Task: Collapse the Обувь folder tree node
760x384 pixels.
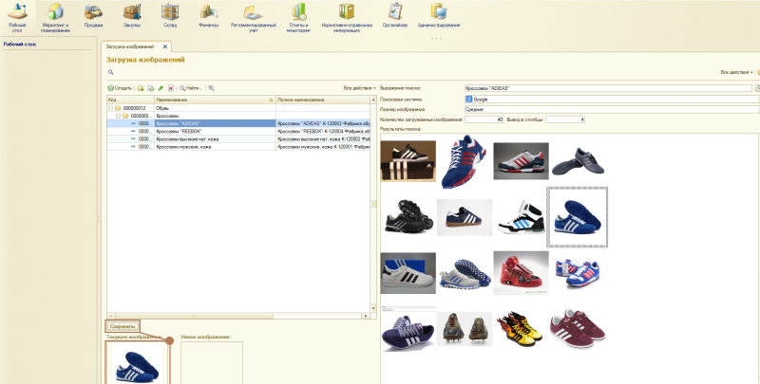Action: (111, 108)
